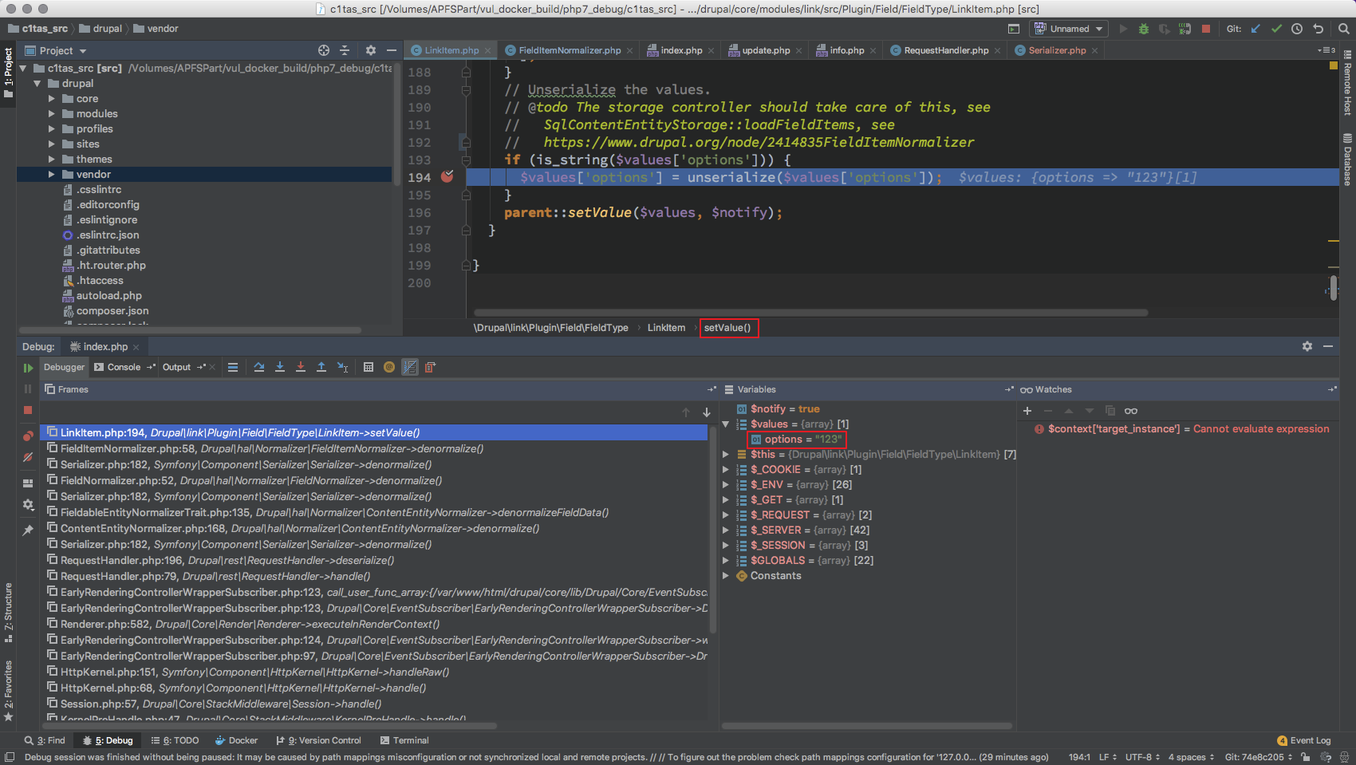This screenshot has height=765, width=1356.
Task: Collapse the $values array node
Action: coord(726,424)
